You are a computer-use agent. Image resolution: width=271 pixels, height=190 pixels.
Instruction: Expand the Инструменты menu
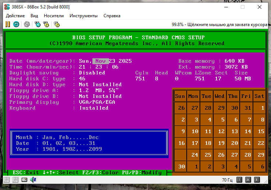pyautogui.click(x=84, y=16)
